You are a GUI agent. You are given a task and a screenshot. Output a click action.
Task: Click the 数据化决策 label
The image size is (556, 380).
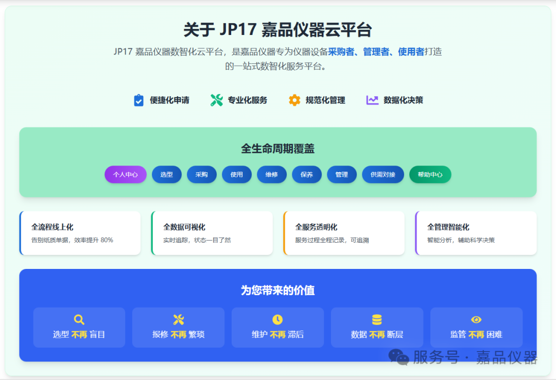[404, 100]
